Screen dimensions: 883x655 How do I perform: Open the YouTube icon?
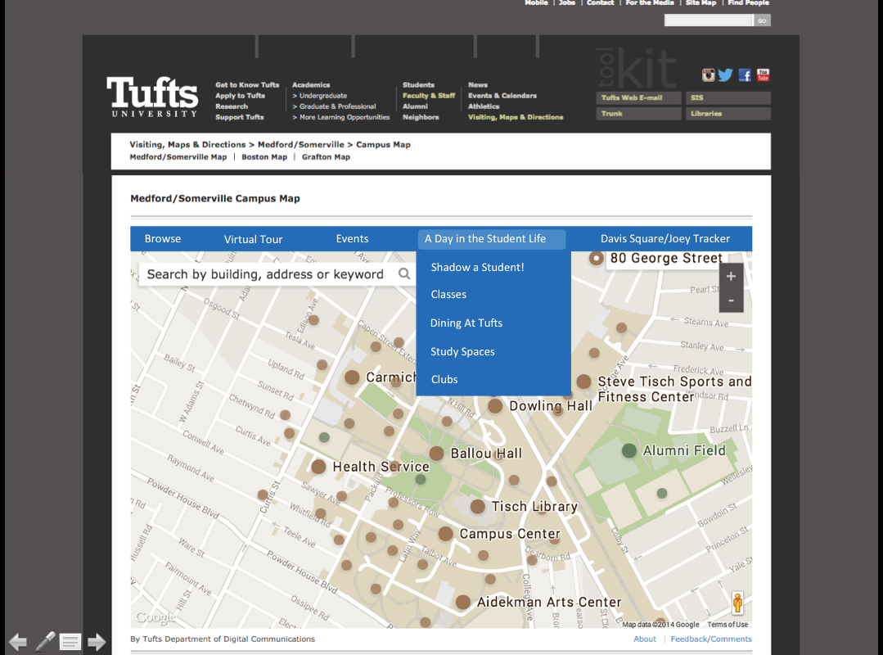[763, 75]
